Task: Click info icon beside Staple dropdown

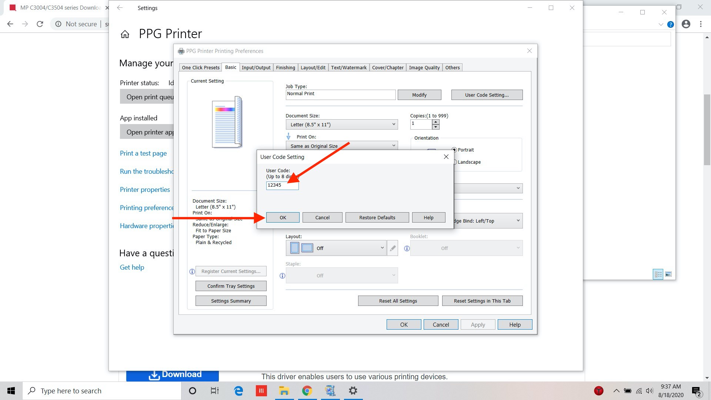Action: 282,276
